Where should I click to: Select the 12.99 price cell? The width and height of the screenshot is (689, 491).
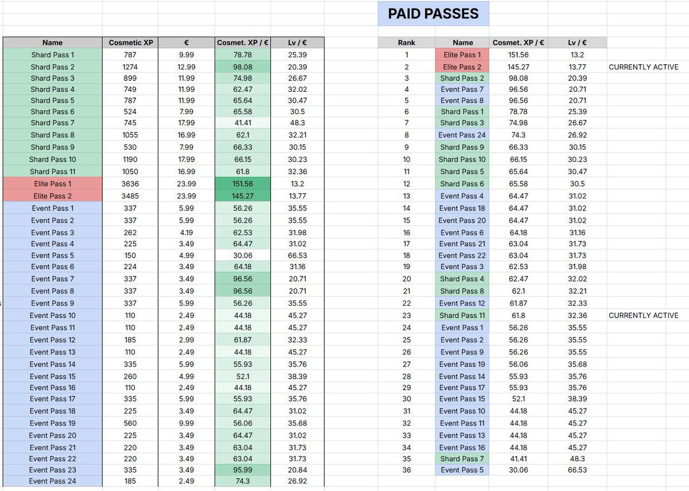pyautogui.click(x=186, y=67)
